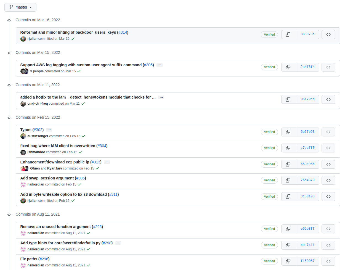Screen dimensions: 345x270
Task: Browse repository at commit f159057
Action: coord(328,261)
